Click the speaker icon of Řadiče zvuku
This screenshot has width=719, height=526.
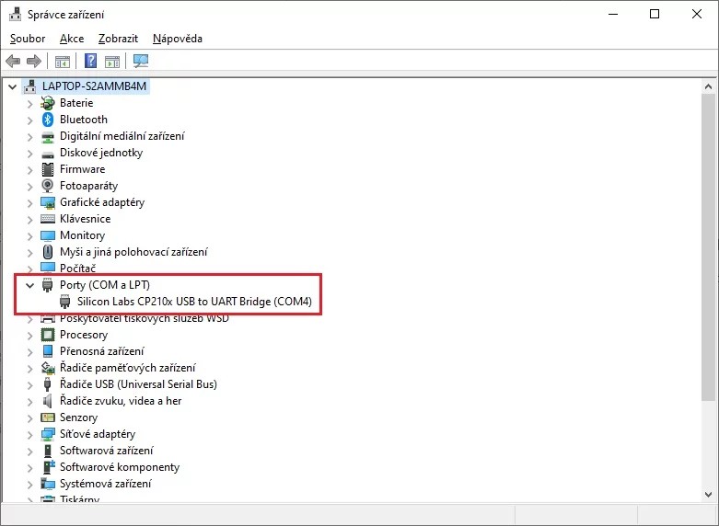(47, 401)
